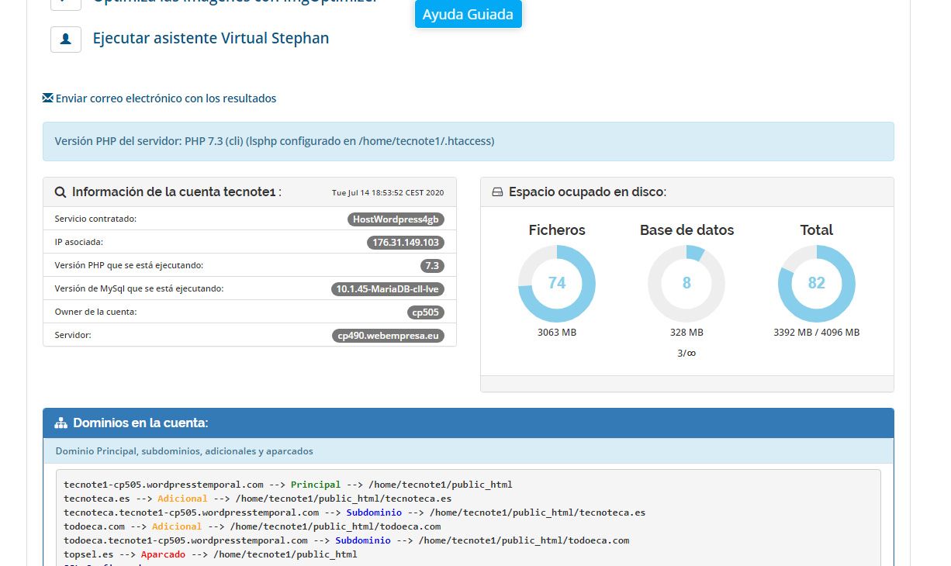Viewport: 951px width, 566px height.
Task: Click the Subdominio label for todoeca subdomain
Action: tap(363, 540)
